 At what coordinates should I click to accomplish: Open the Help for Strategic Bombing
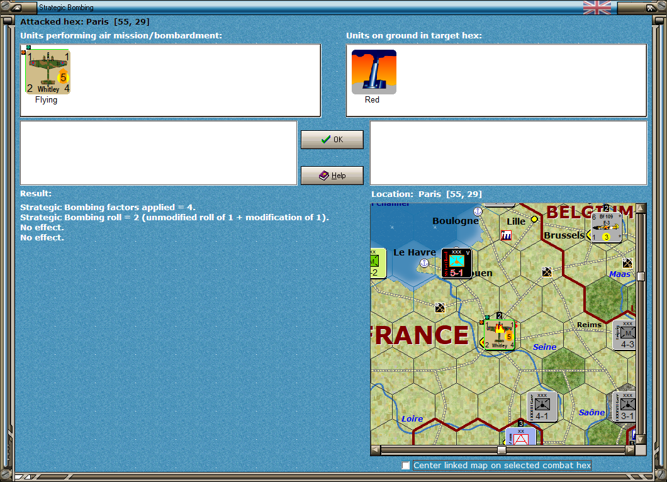click(332, 176)
